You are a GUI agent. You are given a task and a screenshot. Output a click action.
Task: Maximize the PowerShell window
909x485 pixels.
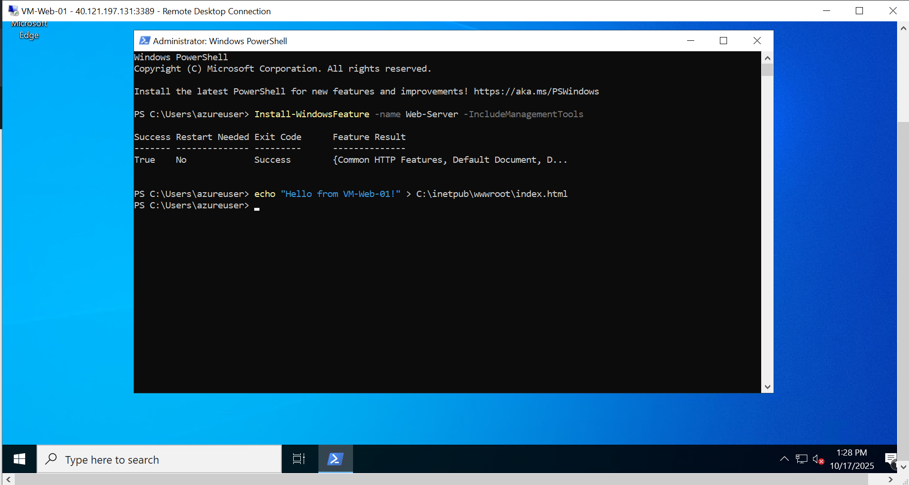(723, 41)
